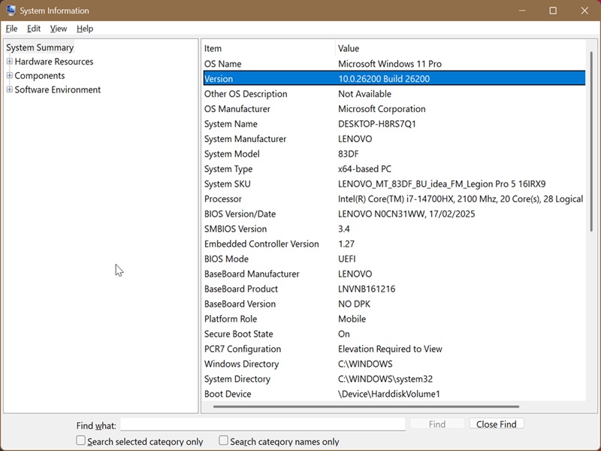Select the OS Manufacturer row
The width and height of the screenshot is (601, 451).
pyautogui.click(x=394, y=109)
